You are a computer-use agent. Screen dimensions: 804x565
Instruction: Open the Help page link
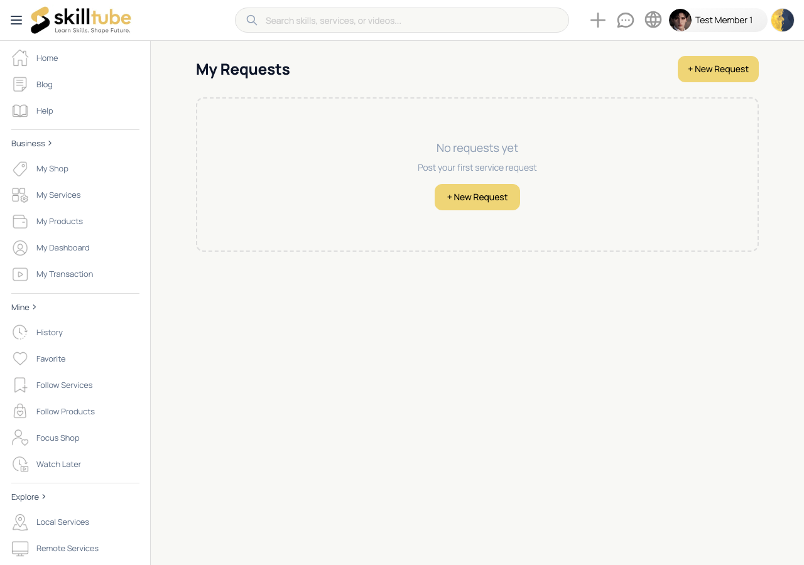click(45, 110)
